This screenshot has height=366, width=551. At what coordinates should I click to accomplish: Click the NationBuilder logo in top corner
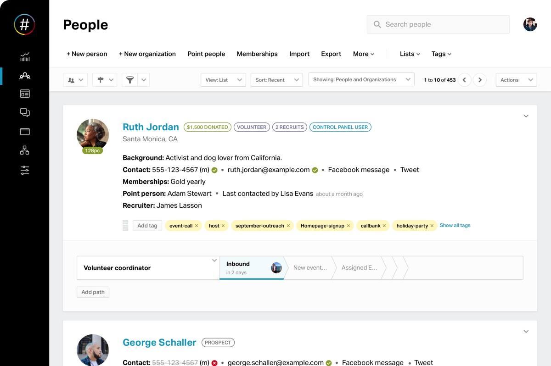point(24,25)
